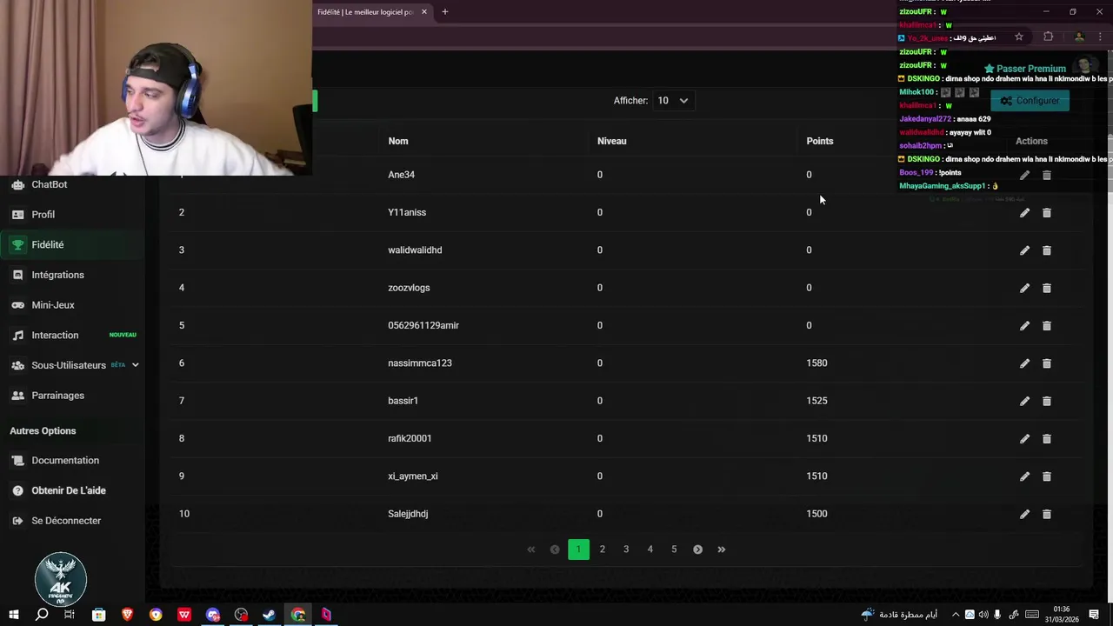Viewport: 1113px width, 626px height.
Task: Open WPS Office from the taskbar
Action: [184, 615]
